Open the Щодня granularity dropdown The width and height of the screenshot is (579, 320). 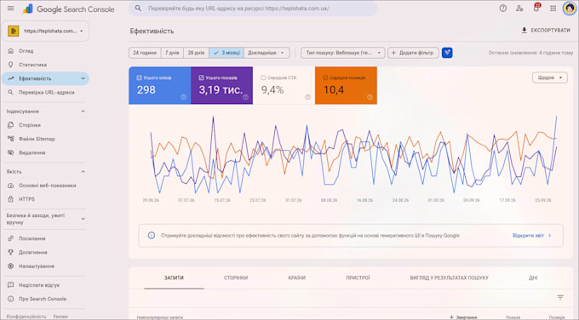coord(550,77)
